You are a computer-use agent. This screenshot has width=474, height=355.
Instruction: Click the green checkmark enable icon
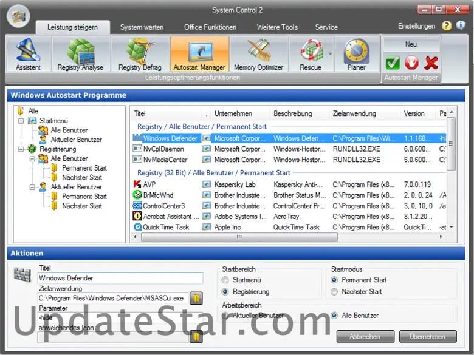(393, 63)
